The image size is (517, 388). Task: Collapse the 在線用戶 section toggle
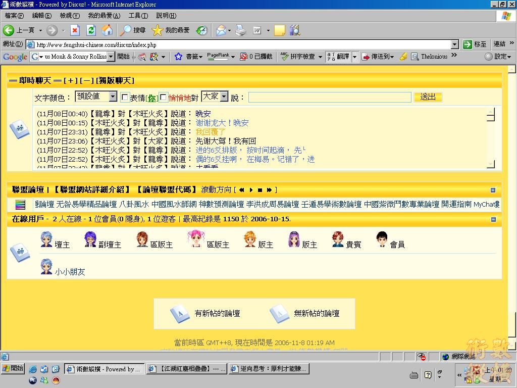[493, 219]
